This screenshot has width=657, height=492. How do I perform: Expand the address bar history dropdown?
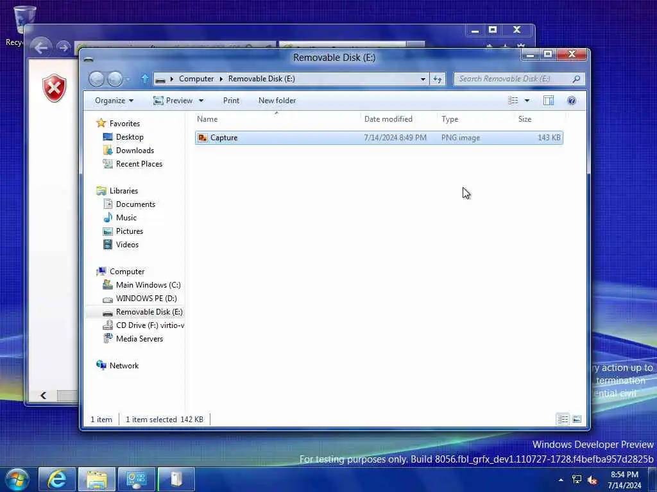point(423,79)
